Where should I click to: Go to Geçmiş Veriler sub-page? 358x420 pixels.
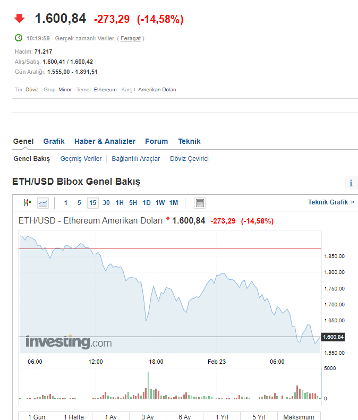[81, 159]
